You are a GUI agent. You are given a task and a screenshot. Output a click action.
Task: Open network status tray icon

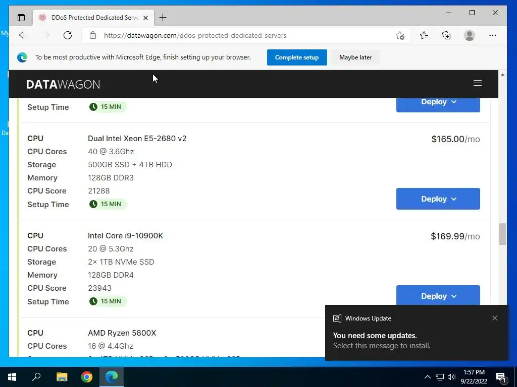[440, 377]
